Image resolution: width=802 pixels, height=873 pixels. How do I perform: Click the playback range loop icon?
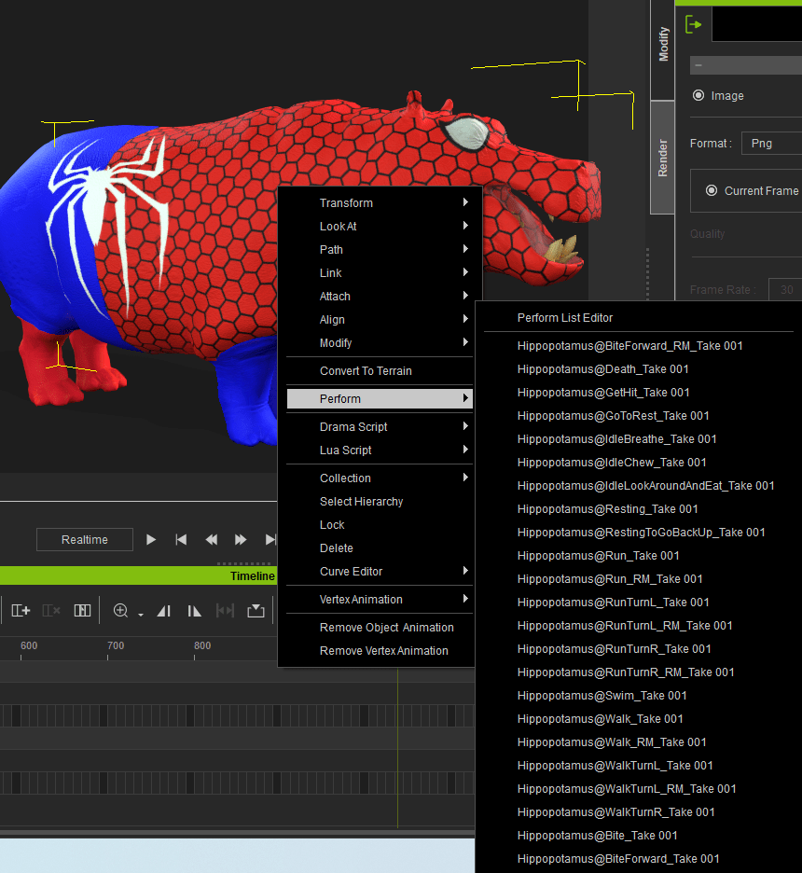pyautogui.click(x=224, y=610)
